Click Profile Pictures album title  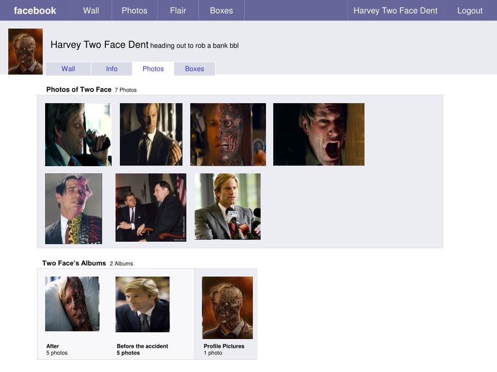click(x=224, y=346)
